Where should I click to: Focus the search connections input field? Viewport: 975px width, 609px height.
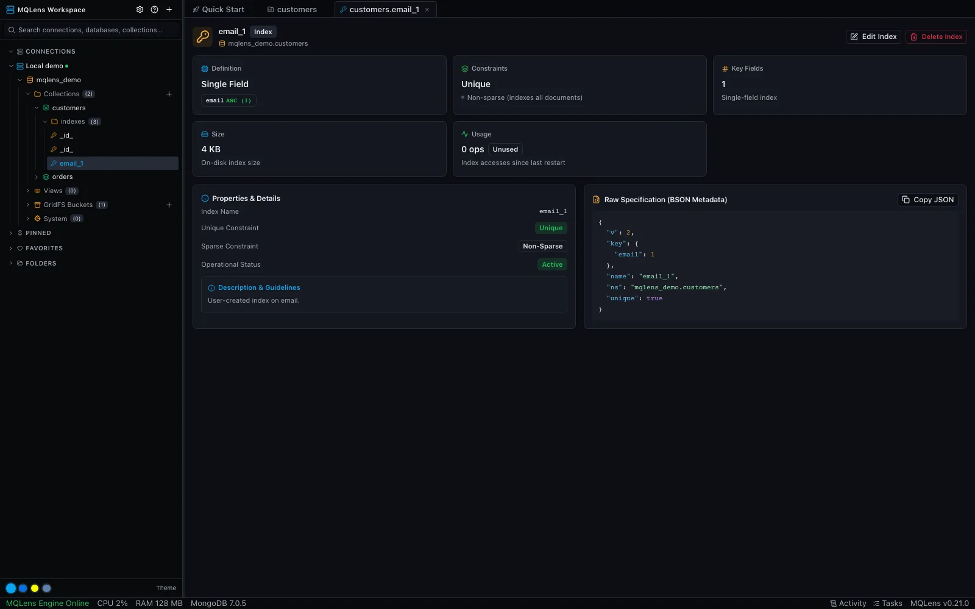tap(91, 30)
